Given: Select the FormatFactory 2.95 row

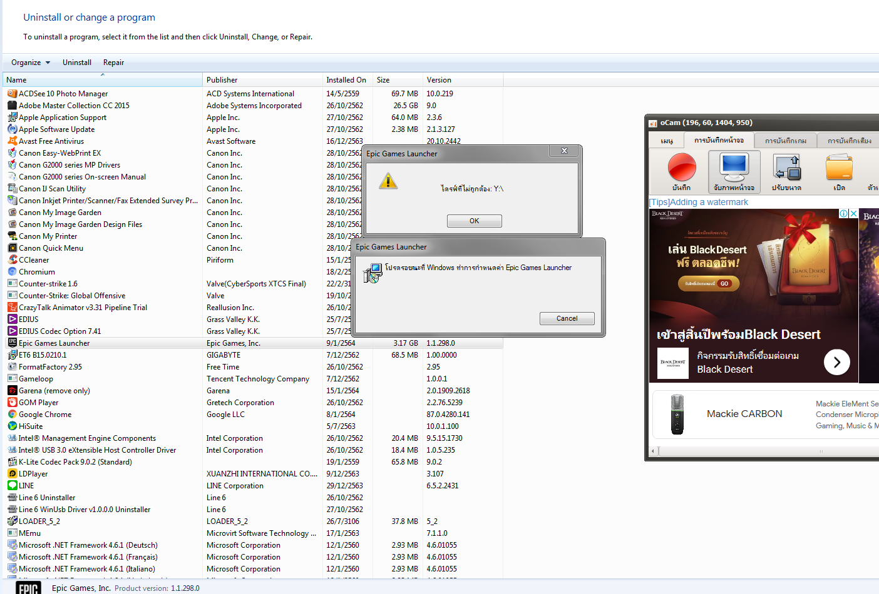Looking at the screenshot, I should click(x=254, y=367).
